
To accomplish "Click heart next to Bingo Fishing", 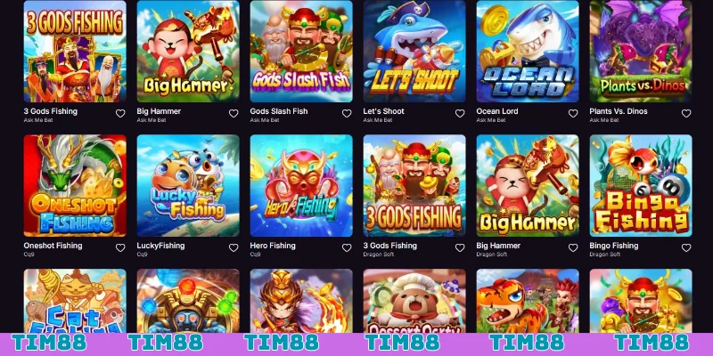I will [686, 248].
